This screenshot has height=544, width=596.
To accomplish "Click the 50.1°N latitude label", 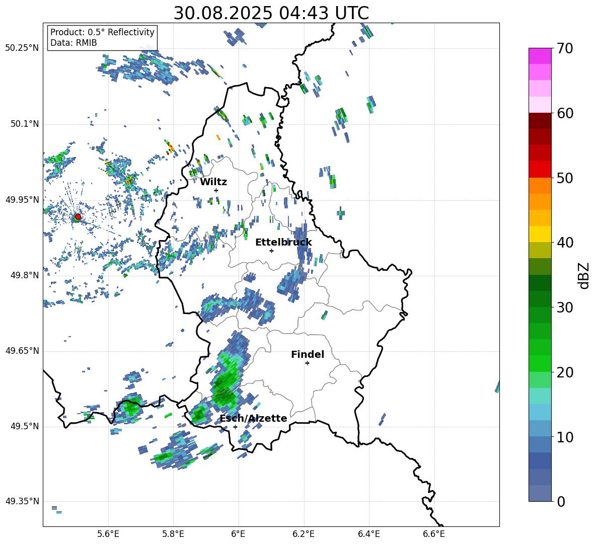I will (x=25, y=124).
